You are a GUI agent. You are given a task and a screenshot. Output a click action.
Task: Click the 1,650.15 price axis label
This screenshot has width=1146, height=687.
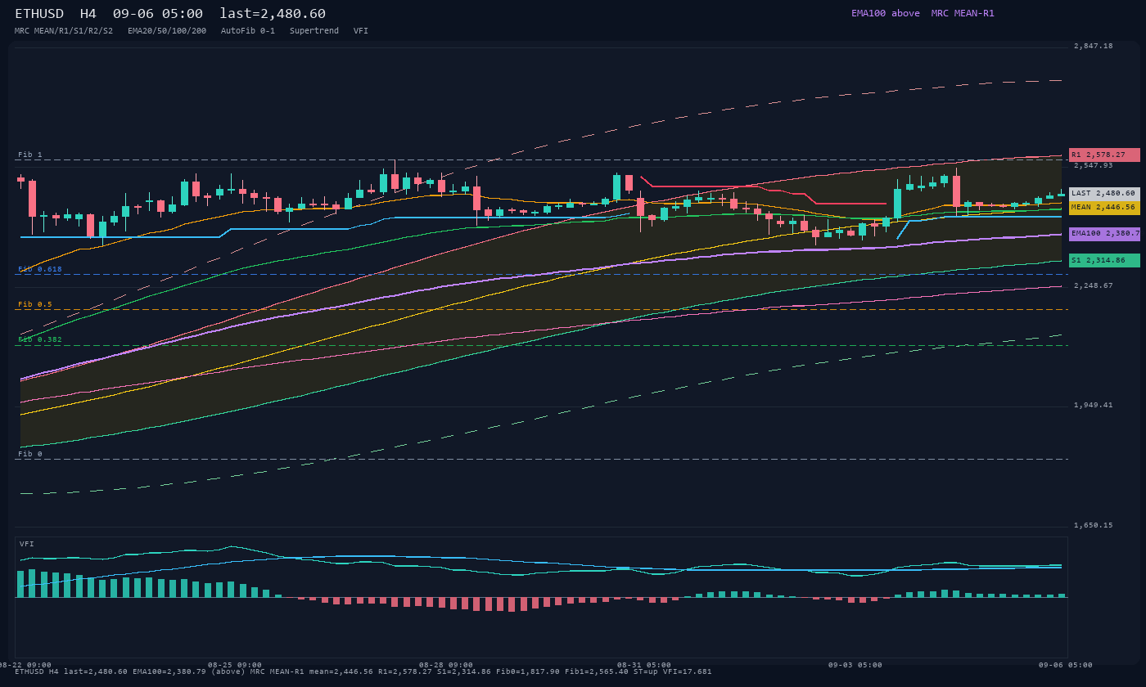coord(1094,525)
